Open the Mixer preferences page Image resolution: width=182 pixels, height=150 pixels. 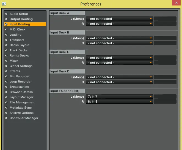pyautogui.click(x=14, y=61)
